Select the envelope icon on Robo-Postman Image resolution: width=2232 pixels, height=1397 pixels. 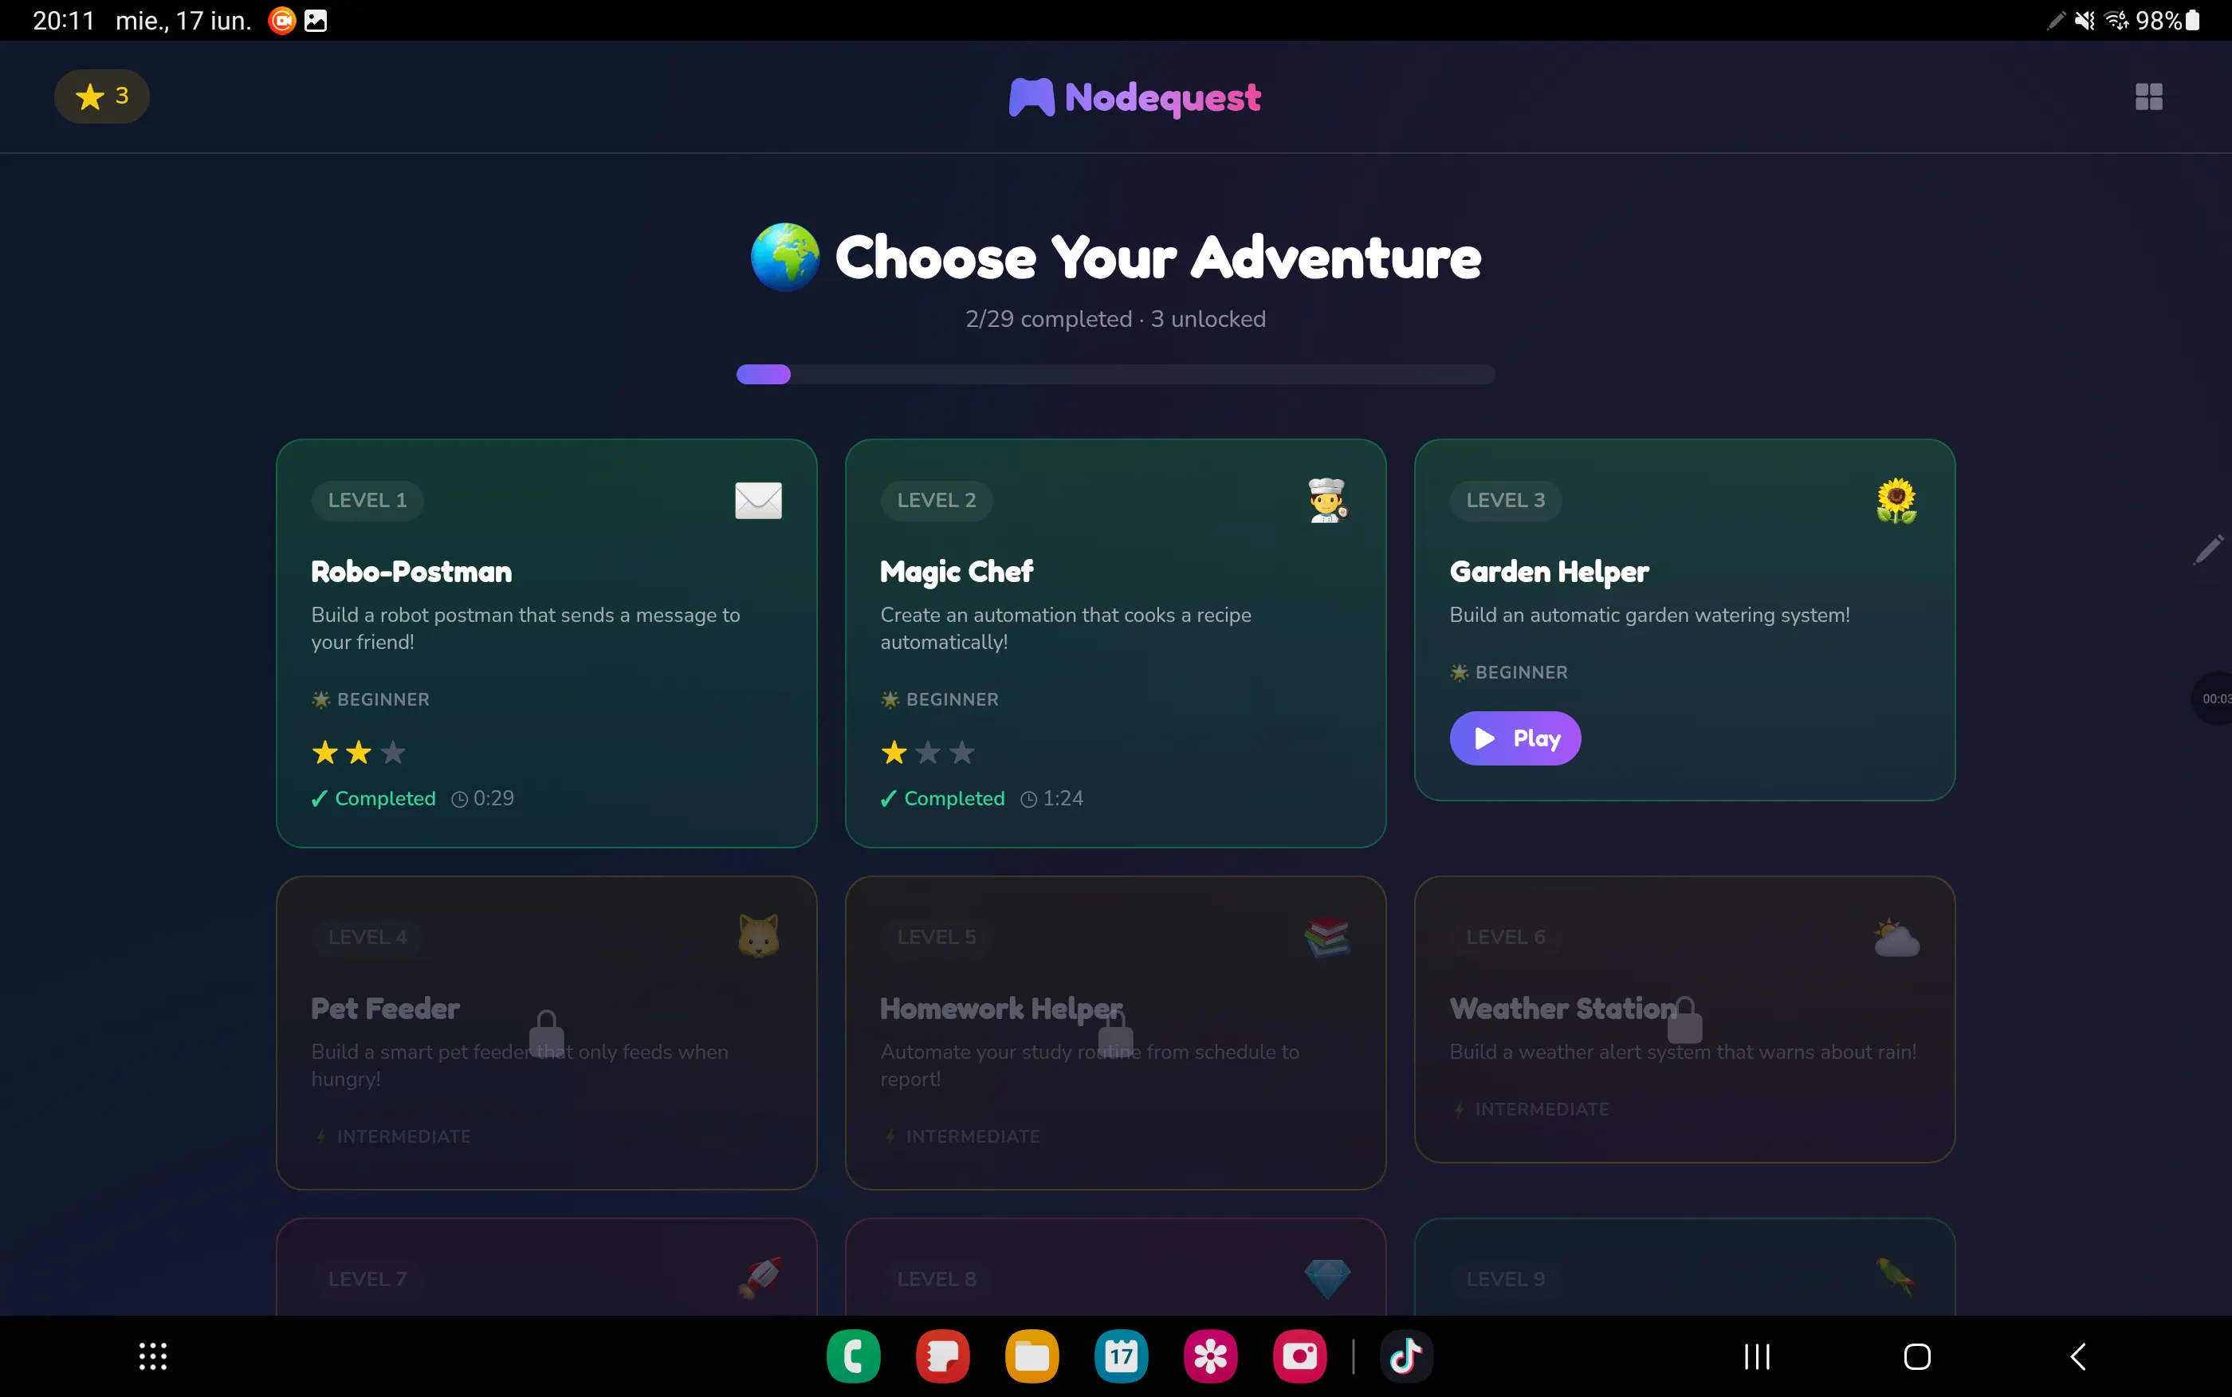coord(758,501)
